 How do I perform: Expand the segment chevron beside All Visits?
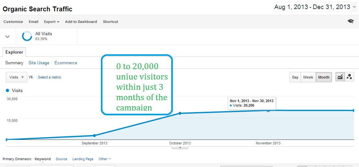click(7, 37)
